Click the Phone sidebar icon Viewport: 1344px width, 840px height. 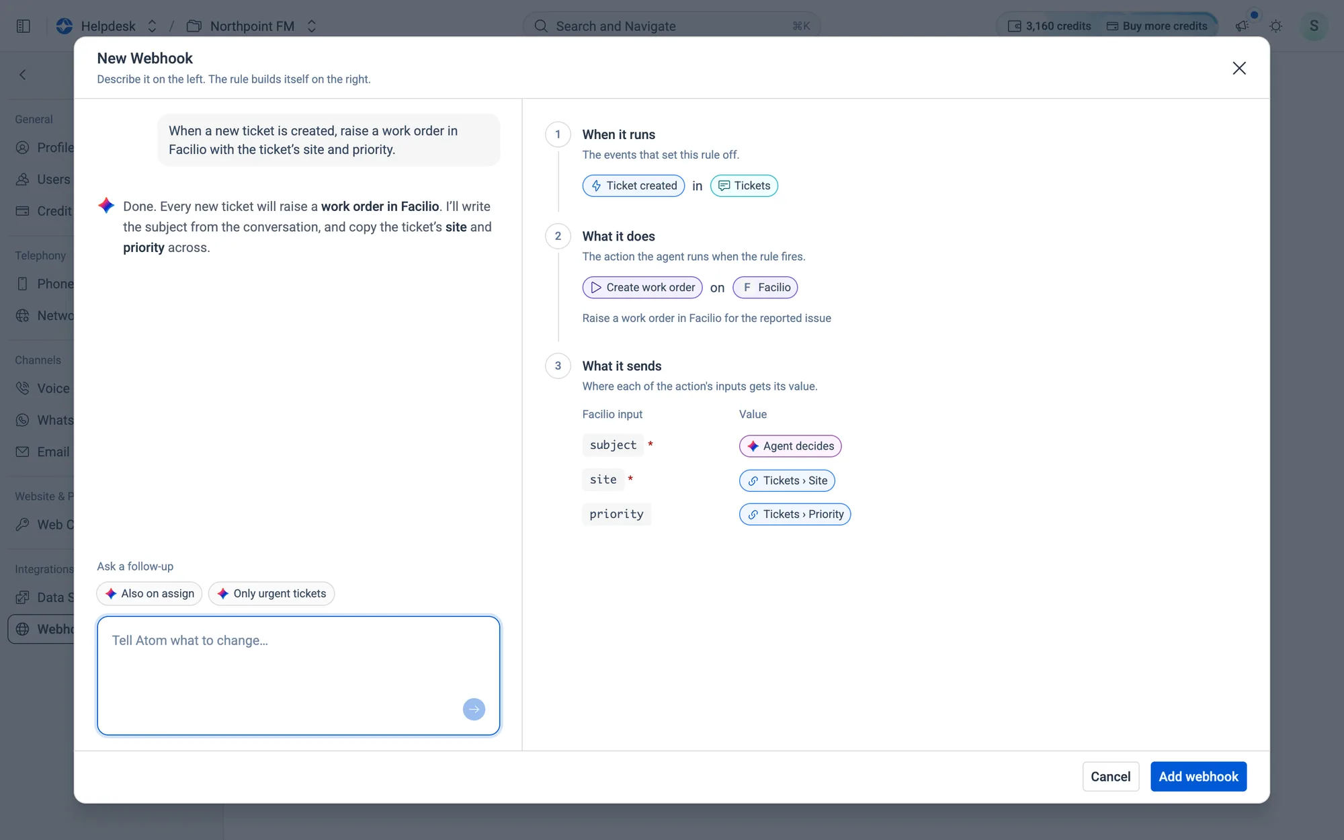(x=23, y=284)
